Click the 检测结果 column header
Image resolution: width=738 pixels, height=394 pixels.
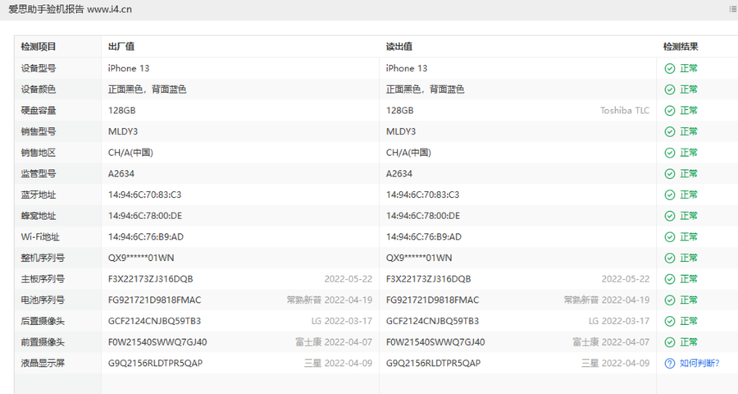tap(681, 47)
